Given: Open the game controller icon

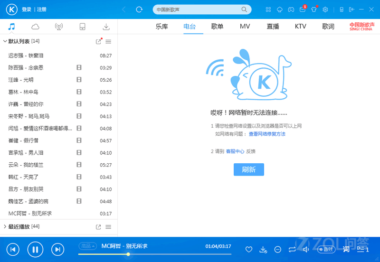Looking at the screenshot, I should [291, 9].
